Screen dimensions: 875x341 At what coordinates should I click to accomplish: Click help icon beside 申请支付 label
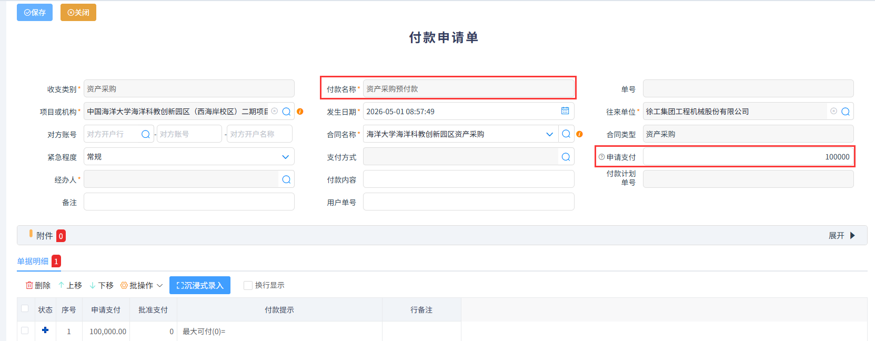point(602,157)
